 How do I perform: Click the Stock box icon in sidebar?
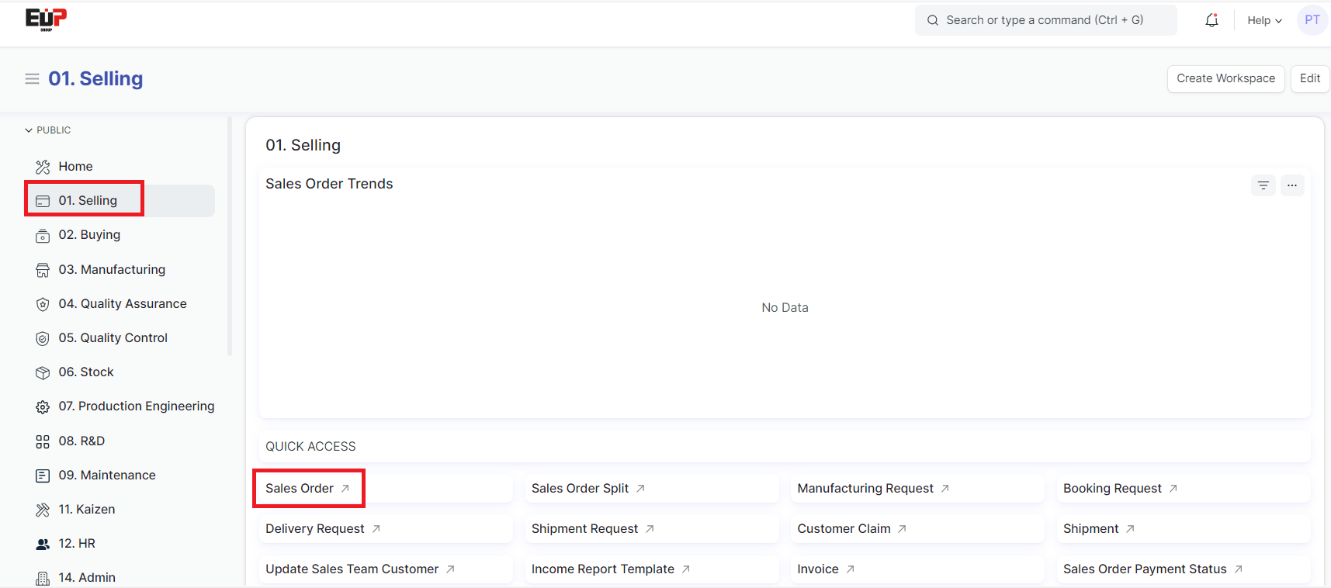pos(43,372)
